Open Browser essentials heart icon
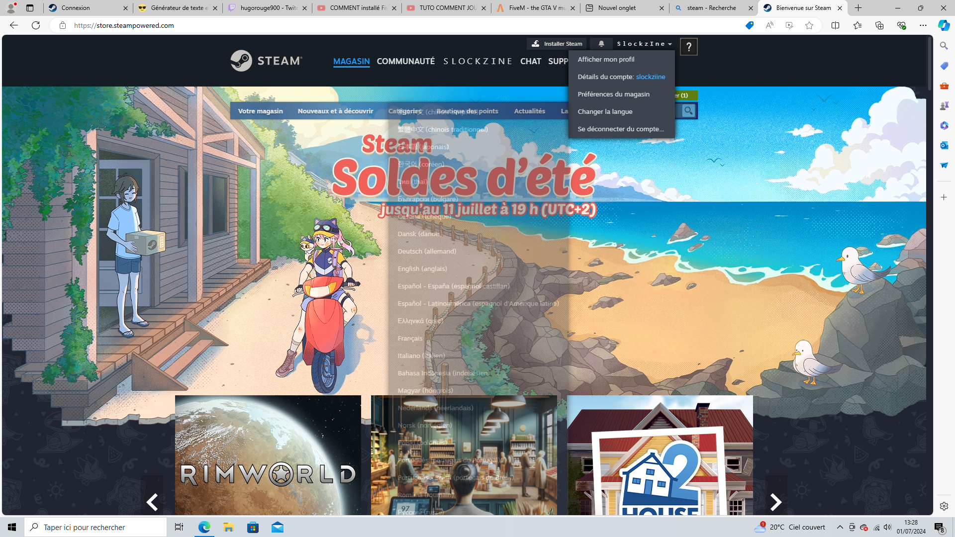Image resolution: width=955 pixels, height=537 pixels. tap(901, 25)
